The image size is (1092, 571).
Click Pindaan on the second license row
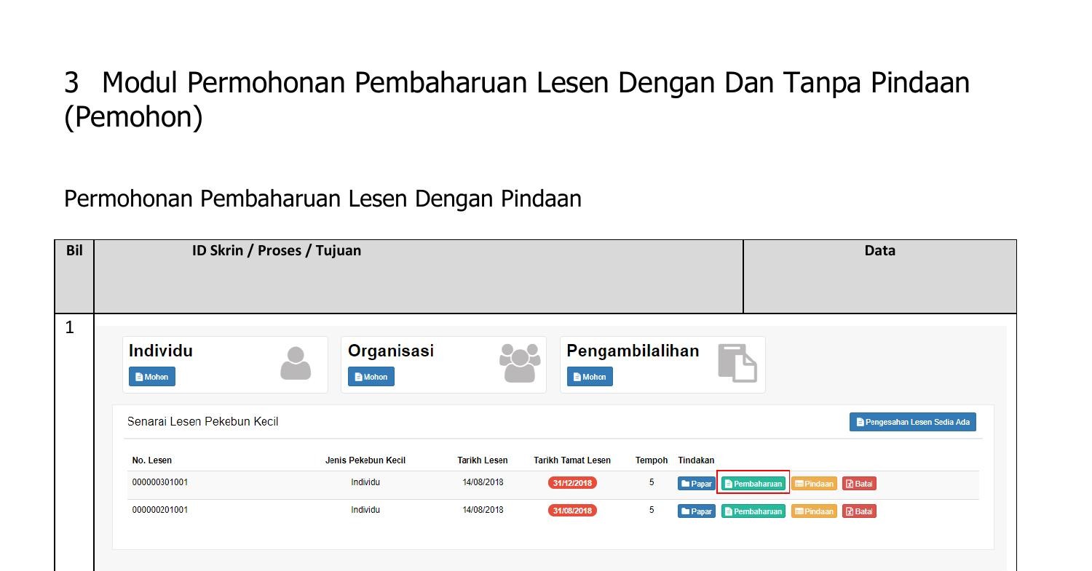coord(814,511)
